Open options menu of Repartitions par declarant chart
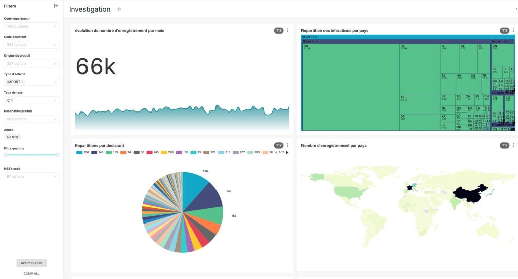Screen dimensions: 518x279 click(x=287, y=145)
